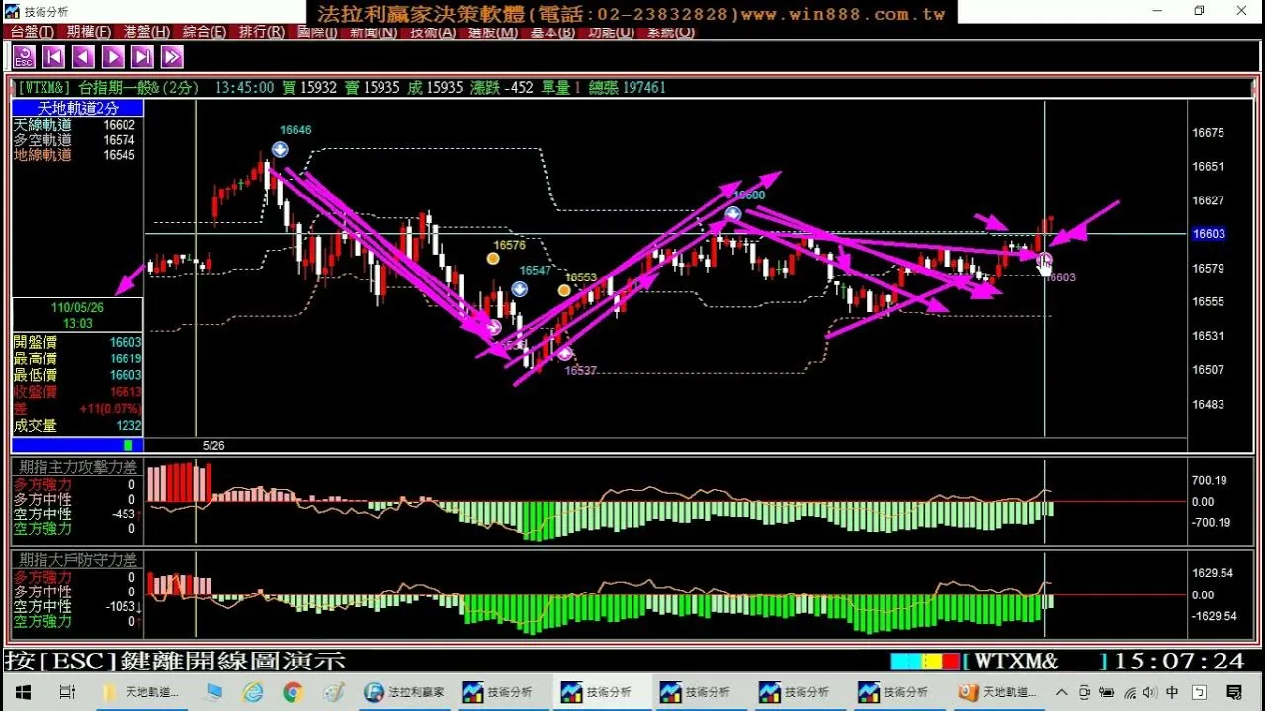This screenshot has width=1265, height=711.
Task: Click the 期指大戶防守力差 indicator title
Action: tap(78, 560)
